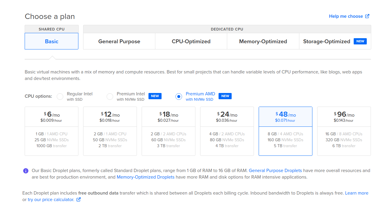Select the Regular Intel radio button
This screenshot has width=392, height=215.
pyautogui.click(x=60, y=97)
